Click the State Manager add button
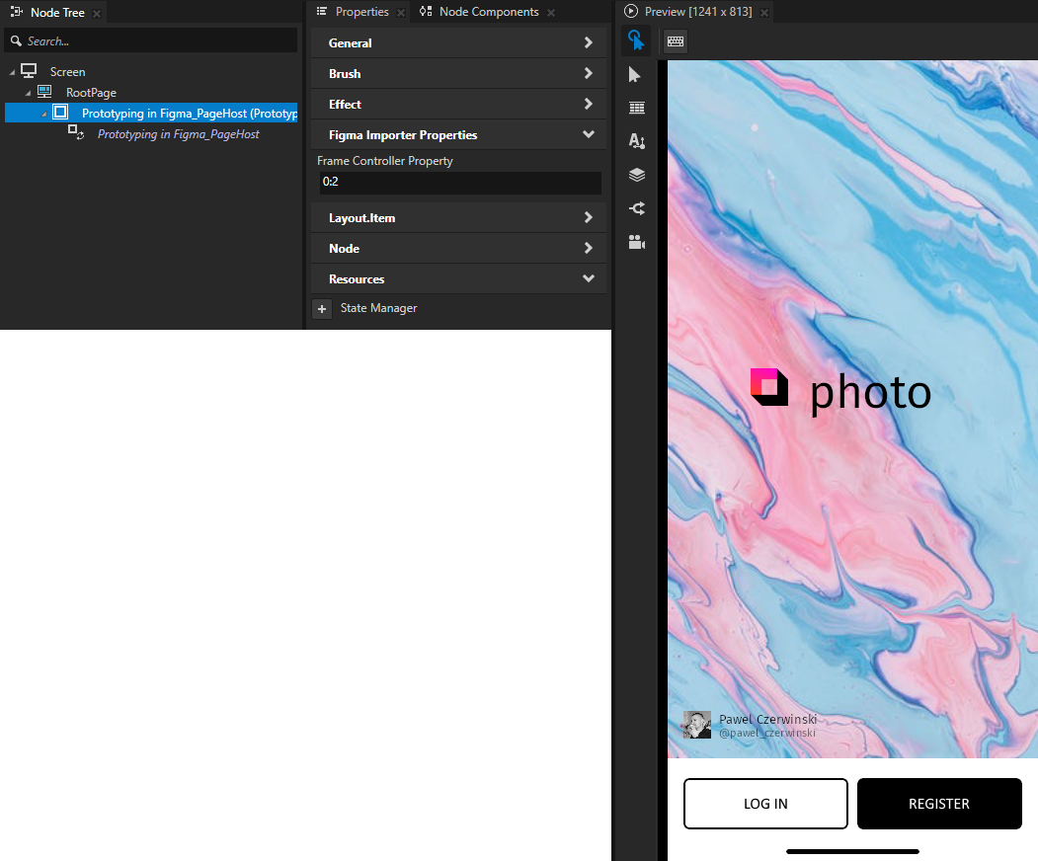Screen dimensions: 1038x861 pos(322,308)
